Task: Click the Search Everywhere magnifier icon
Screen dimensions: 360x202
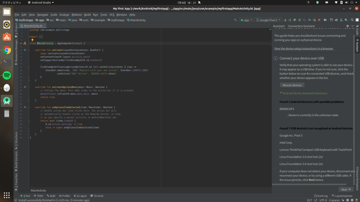Action: tap(352, 20)
